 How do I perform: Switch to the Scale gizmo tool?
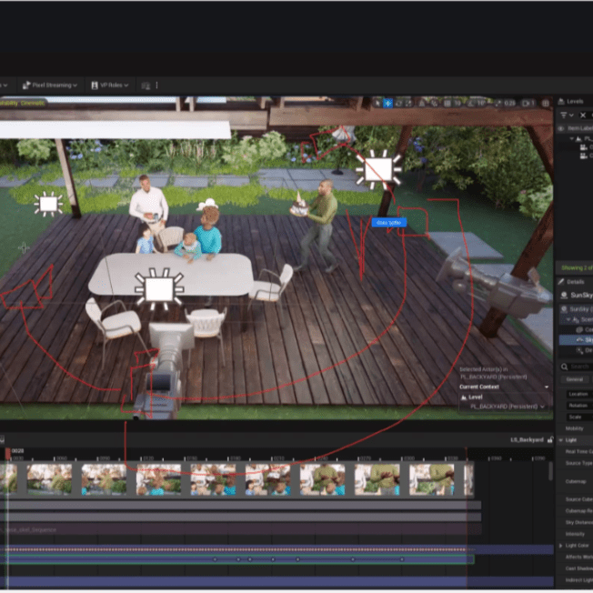point(408,103)
